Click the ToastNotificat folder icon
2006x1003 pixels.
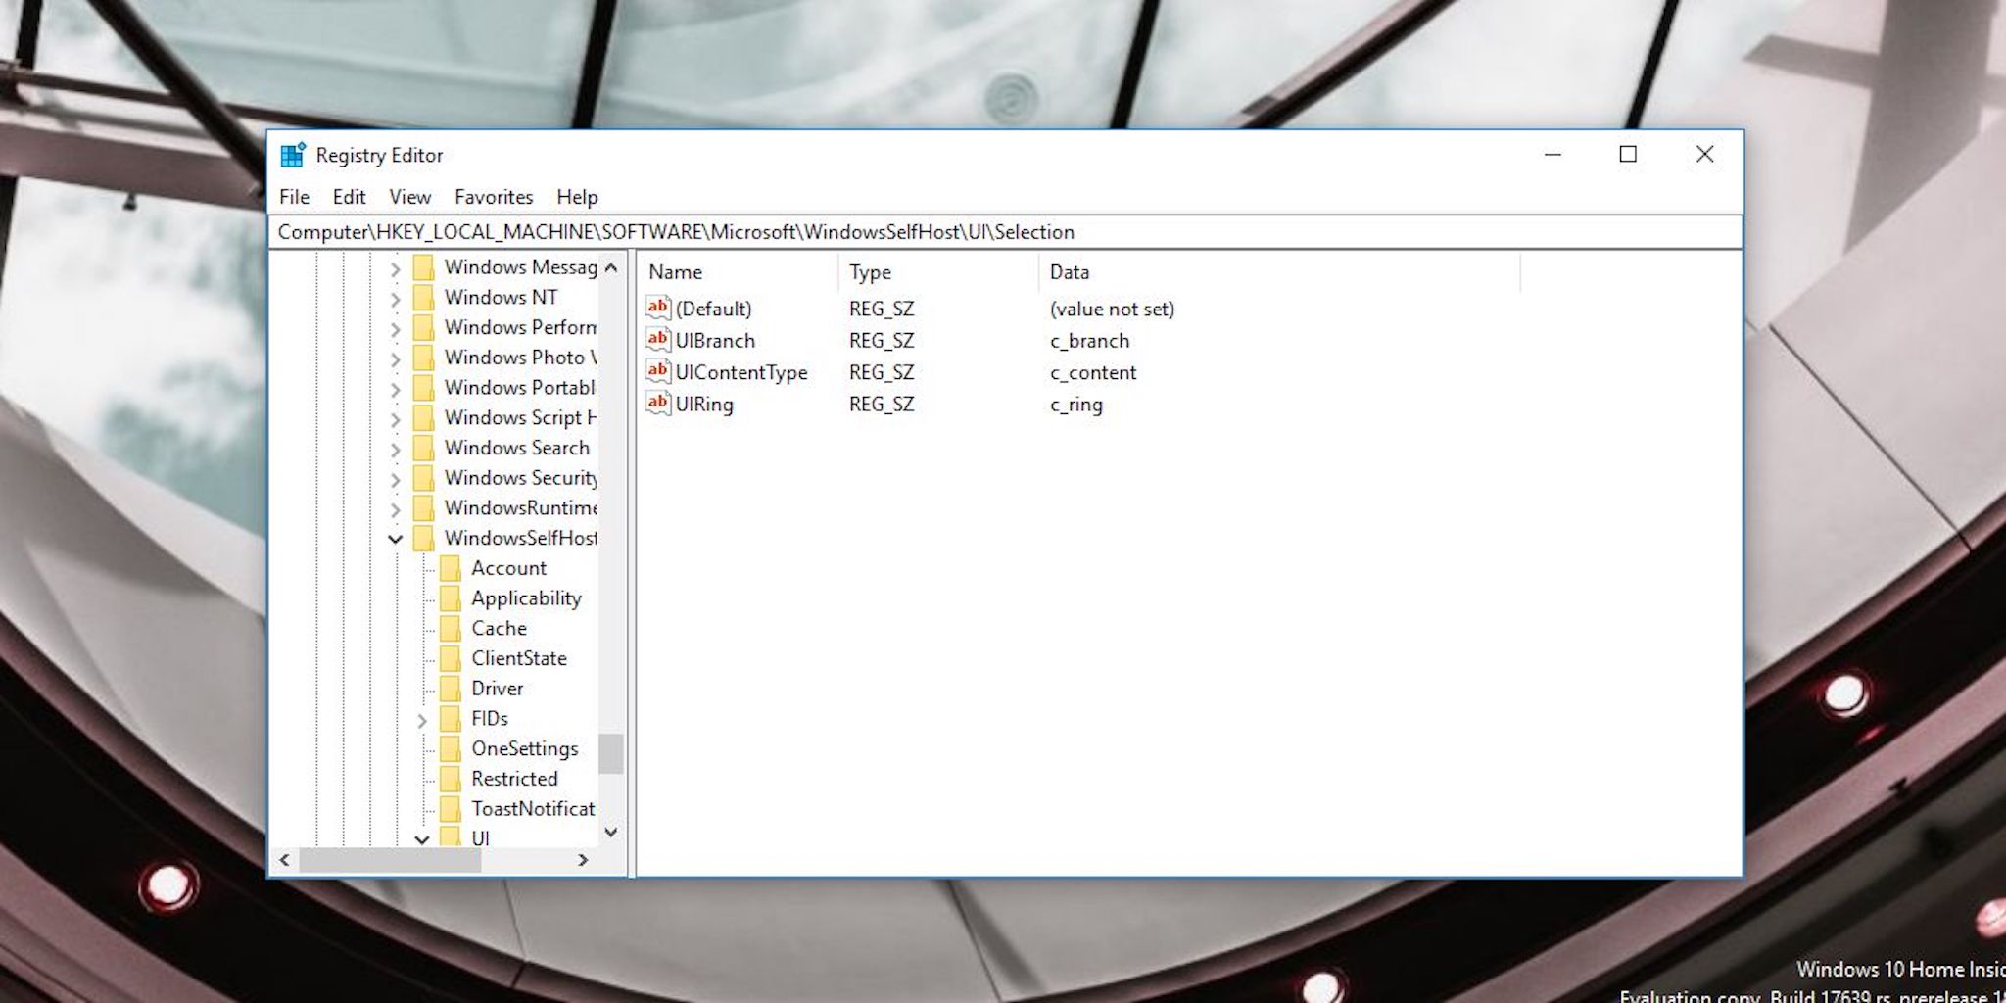451,809
